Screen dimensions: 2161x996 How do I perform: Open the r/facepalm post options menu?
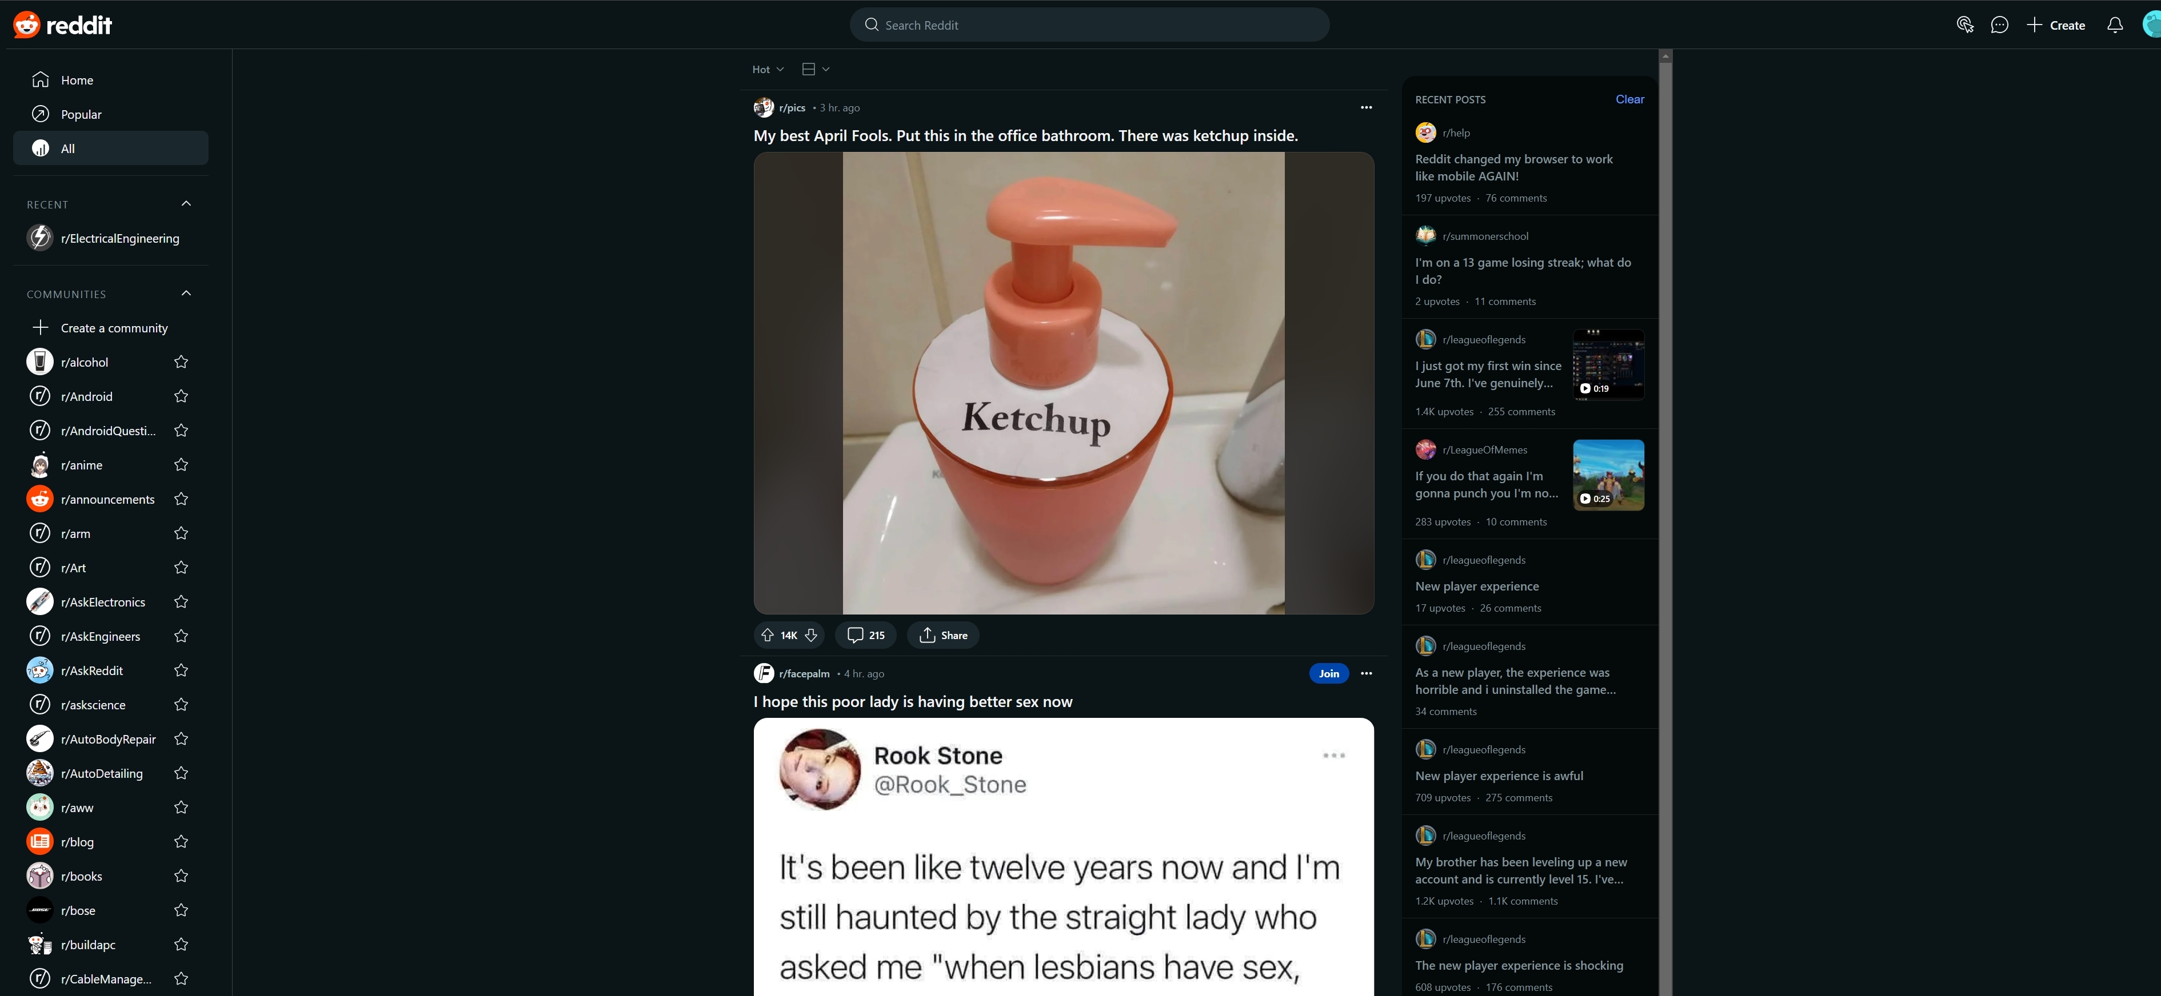coord(1366,673)
